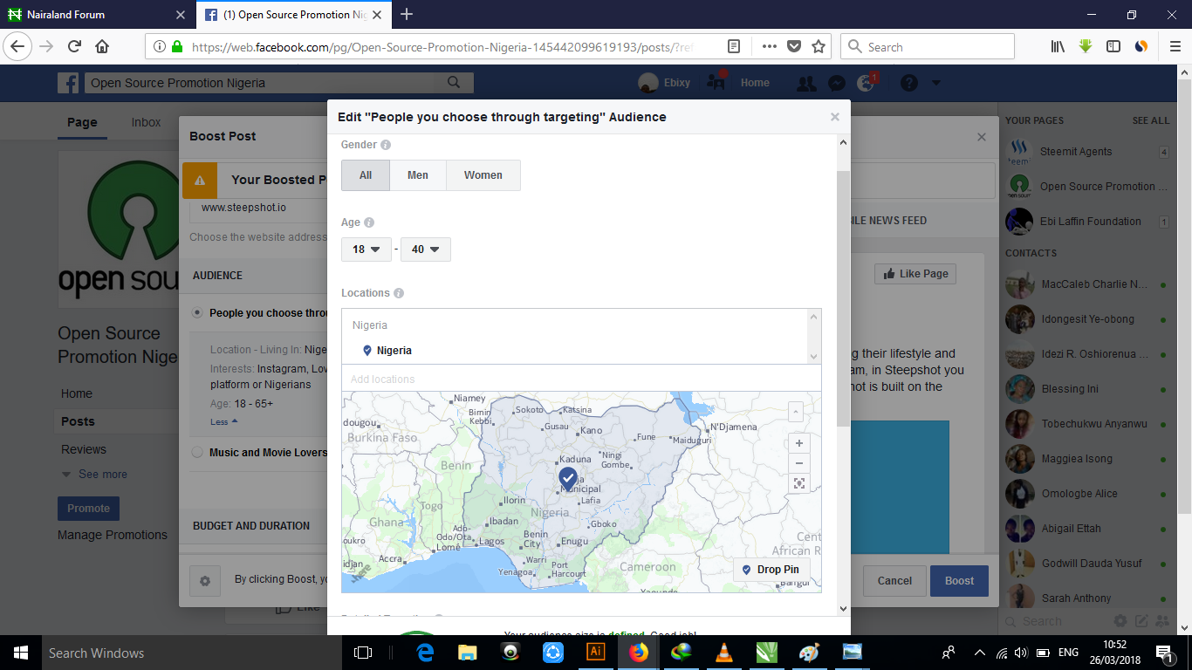This screenshot has width=1192, height=670.
Task: Open Adobe Illustrator from the taskbar
Action: coord(597,653)
